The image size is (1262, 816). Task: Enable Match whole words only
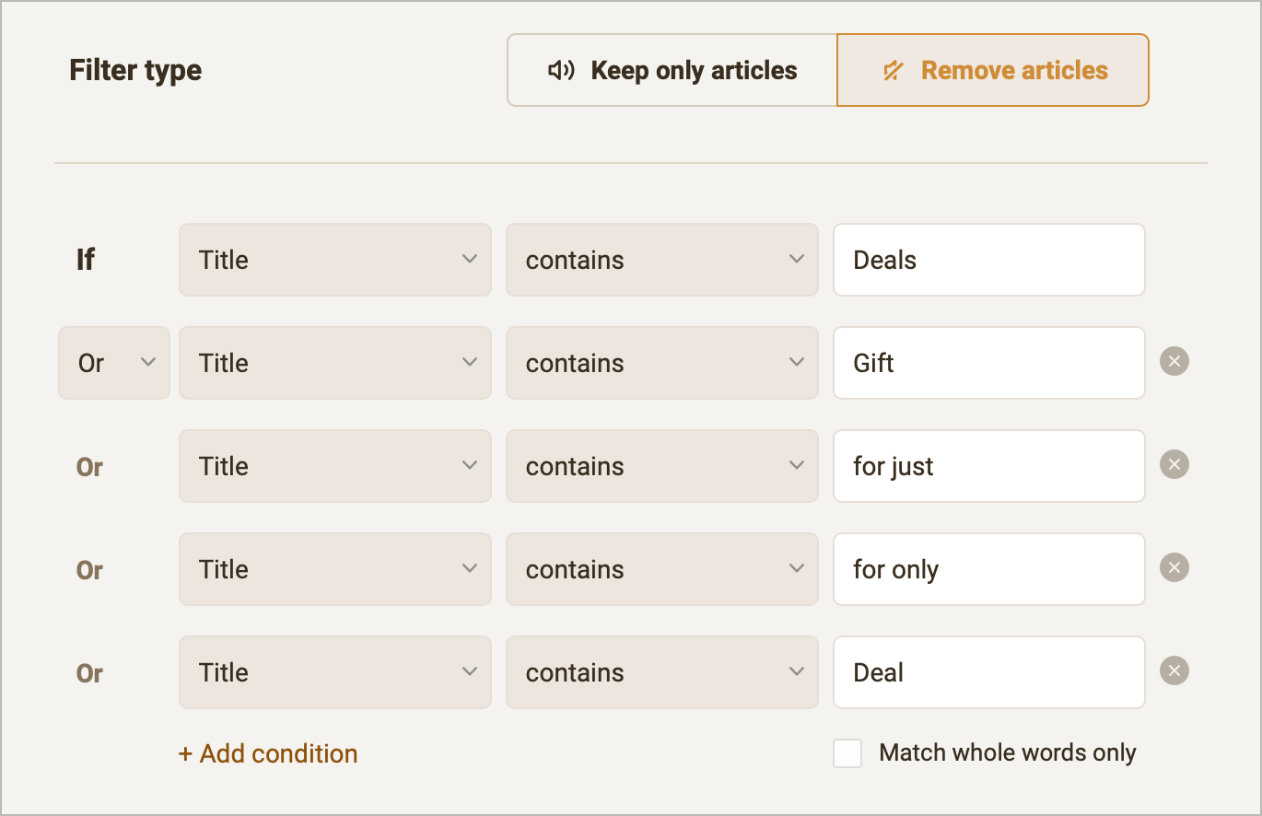click(847, 752)
